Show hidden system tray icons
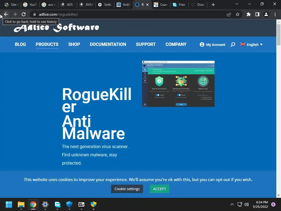281x211 pixels. pyautogui.click(x=232, y=204)
